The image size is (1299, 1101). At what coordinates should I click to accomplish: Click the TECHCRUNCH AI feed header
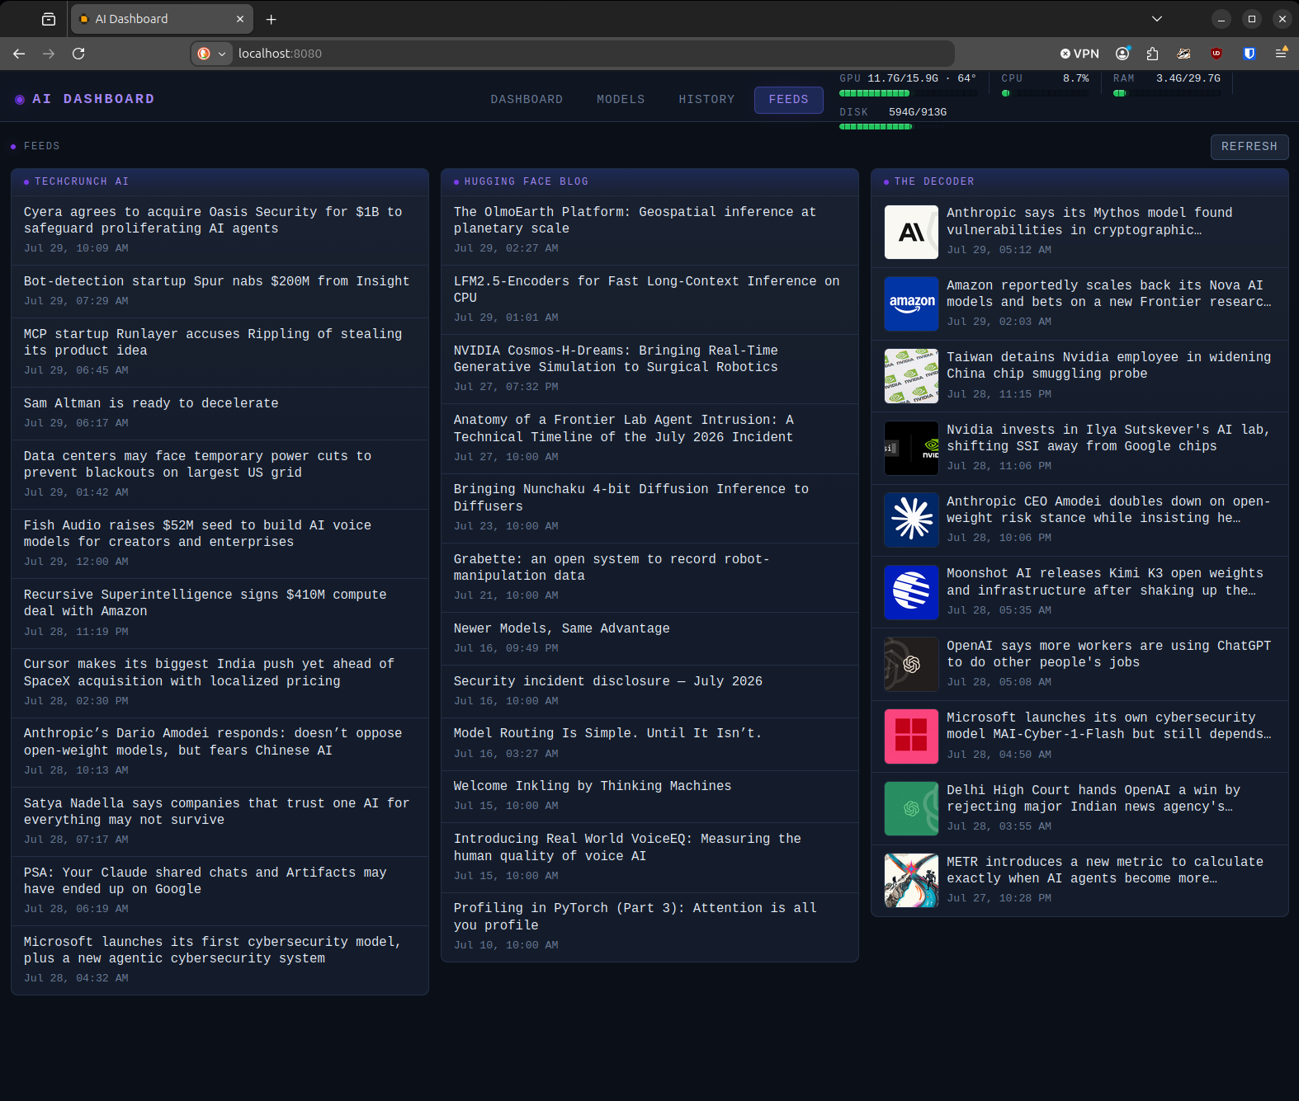[220, 181]
